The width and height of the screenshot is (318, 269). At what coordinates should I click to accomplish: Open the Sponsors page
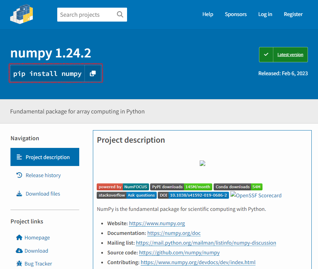(x=236, y=14)
